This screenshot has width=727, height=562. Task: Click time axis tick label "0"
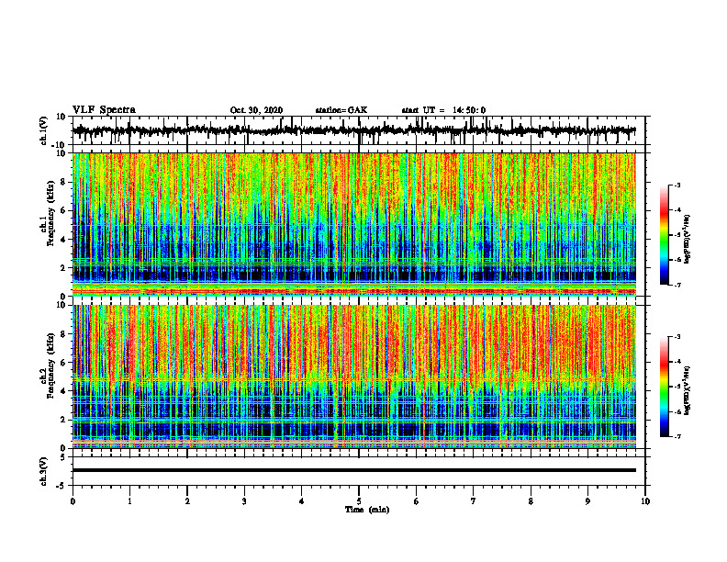click(73, 501)
